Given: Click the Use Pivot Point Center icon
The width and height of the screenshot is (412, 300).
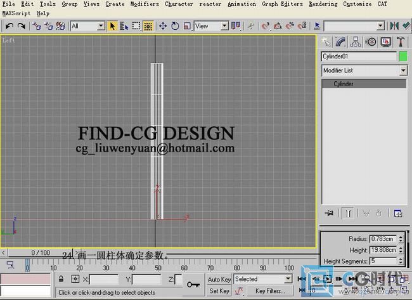Looking at the screenshot, I should pos(236,26).
